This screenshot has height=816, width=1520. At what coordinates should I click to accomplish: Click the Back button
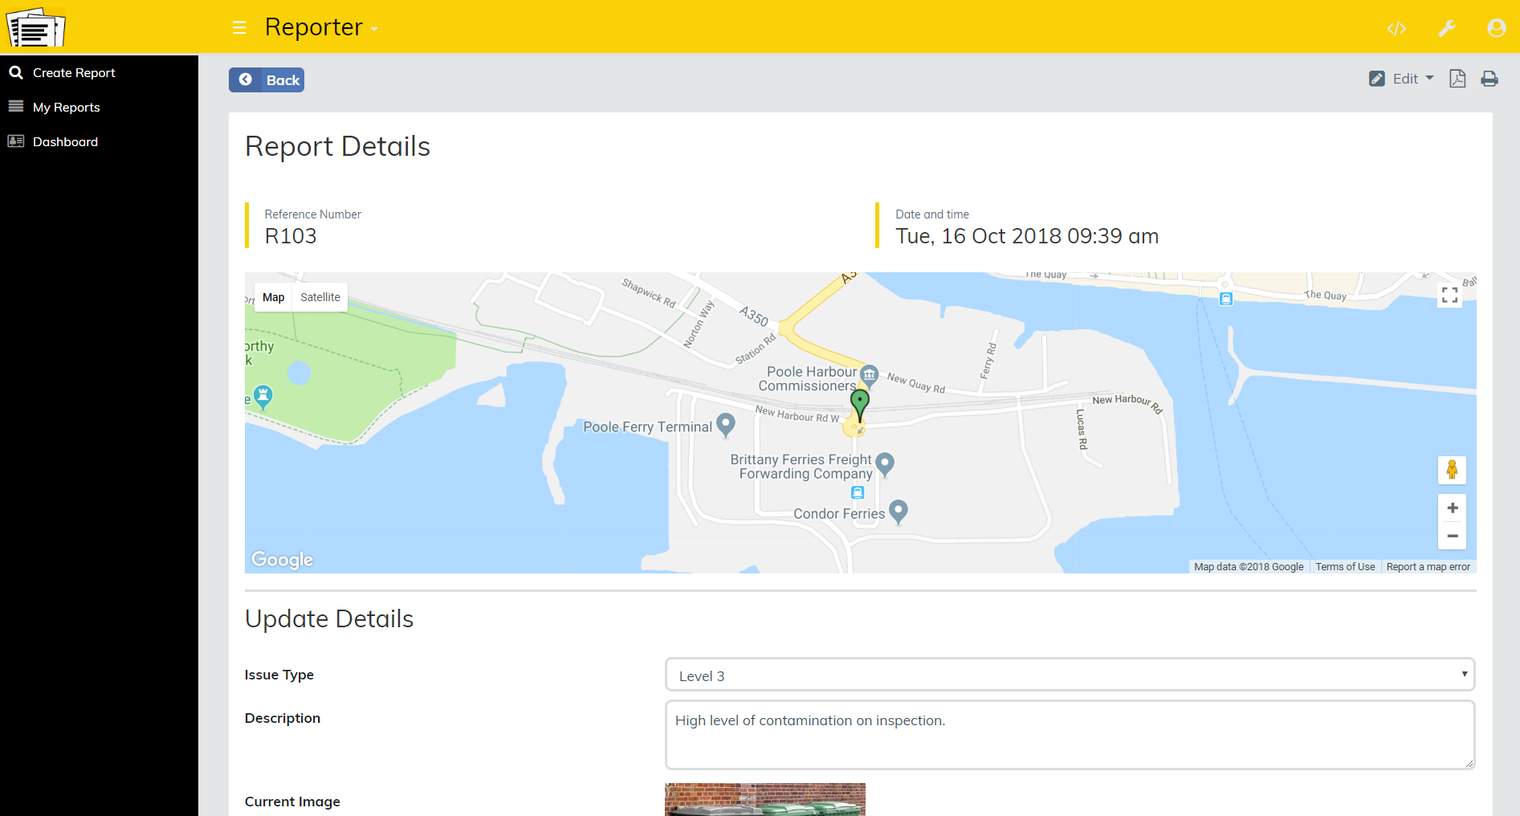click(x=267, y=80)
